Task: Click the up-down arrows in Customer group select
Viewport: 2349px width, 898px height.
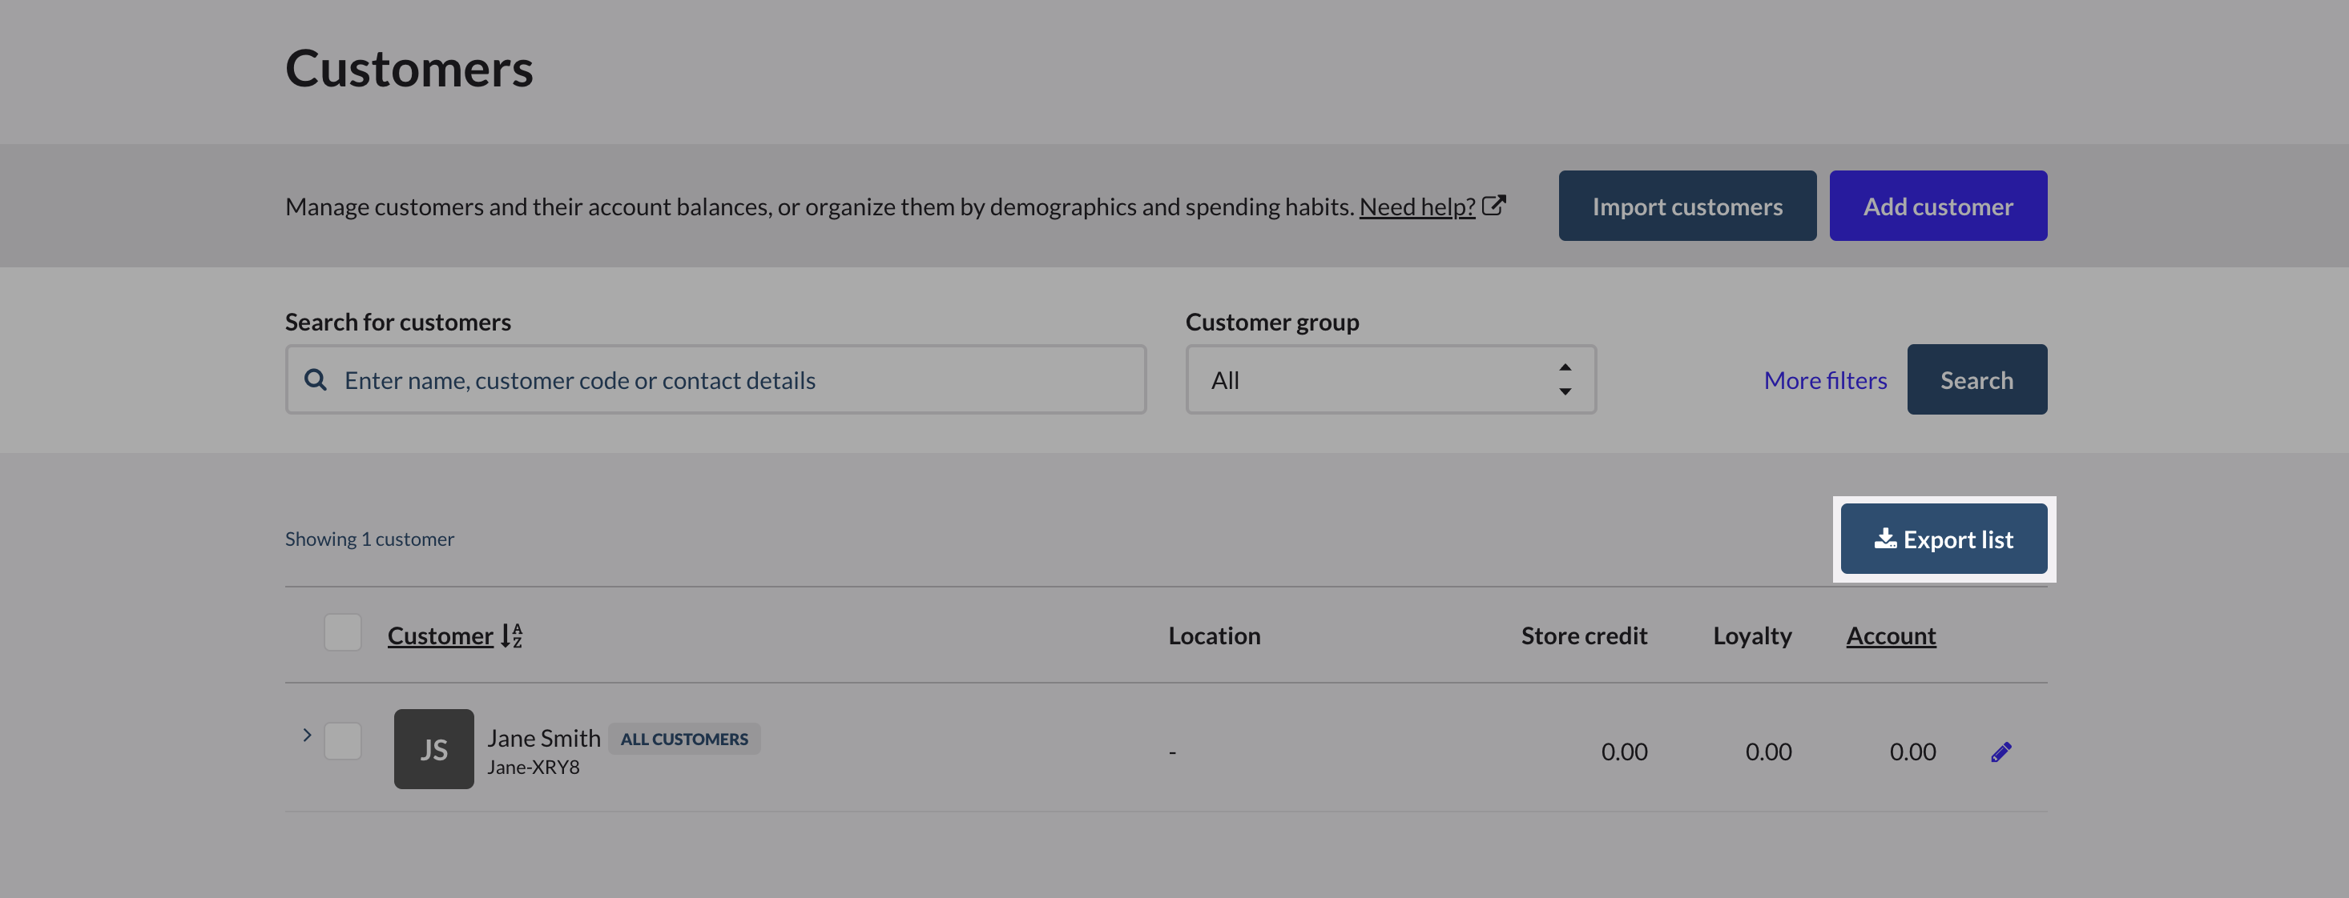Action: 1565,380
